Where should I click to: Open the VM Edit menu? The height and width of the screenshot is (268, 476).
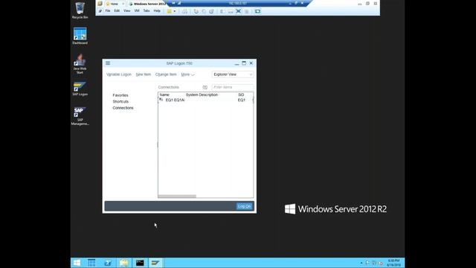[x=117, y=10]
